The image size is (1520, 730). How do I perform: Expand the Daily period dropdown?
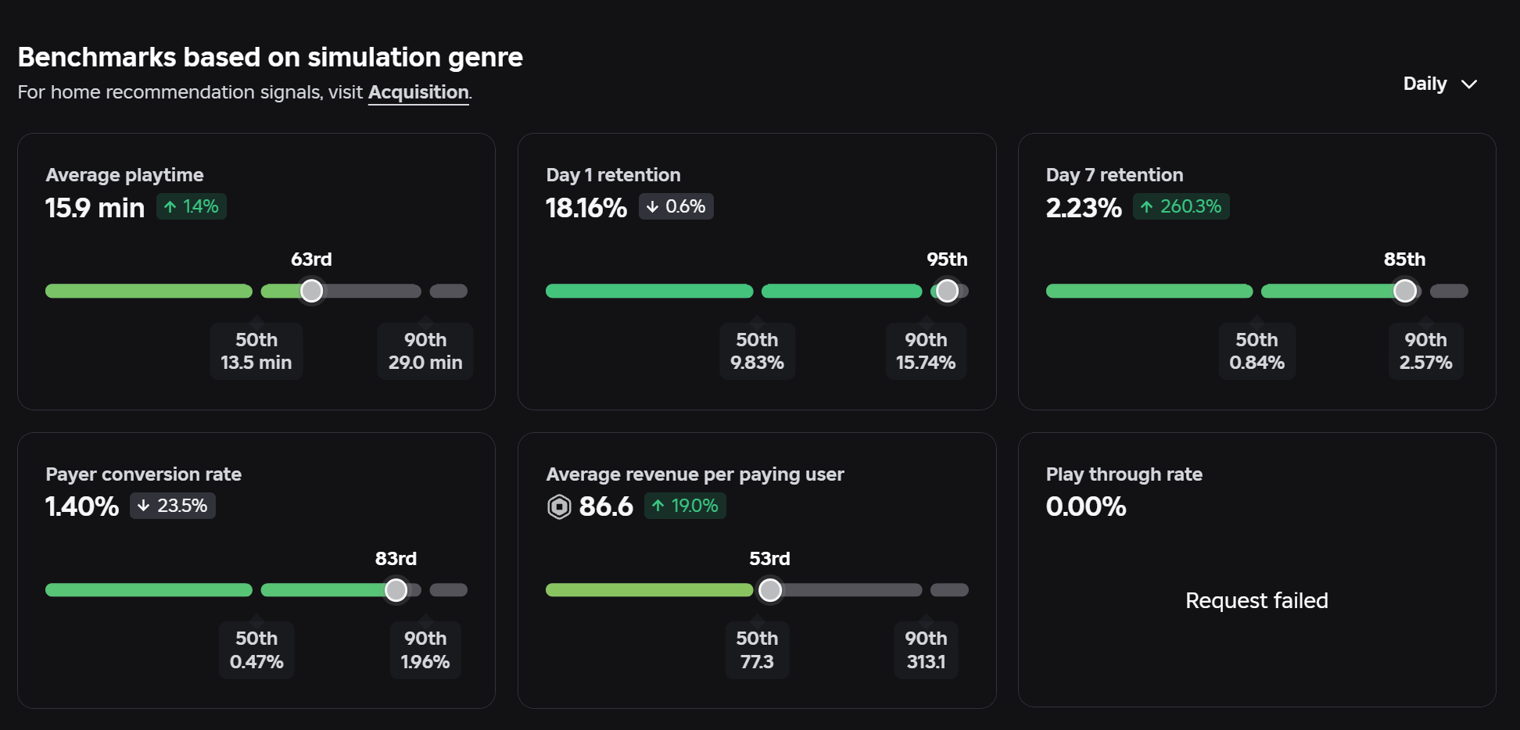point(1439,84)
